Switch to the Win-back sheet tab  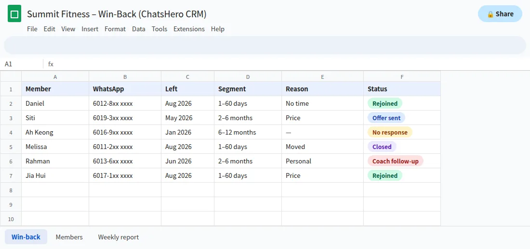pos(26,237)
